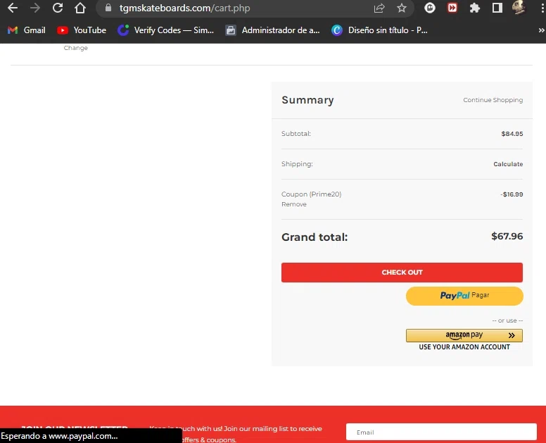Image resolution: width=546 pixels, height=443 pixels.
Task: Click USE YOUR AMAZON ACCOUNT text
Action: pos(464,347)
